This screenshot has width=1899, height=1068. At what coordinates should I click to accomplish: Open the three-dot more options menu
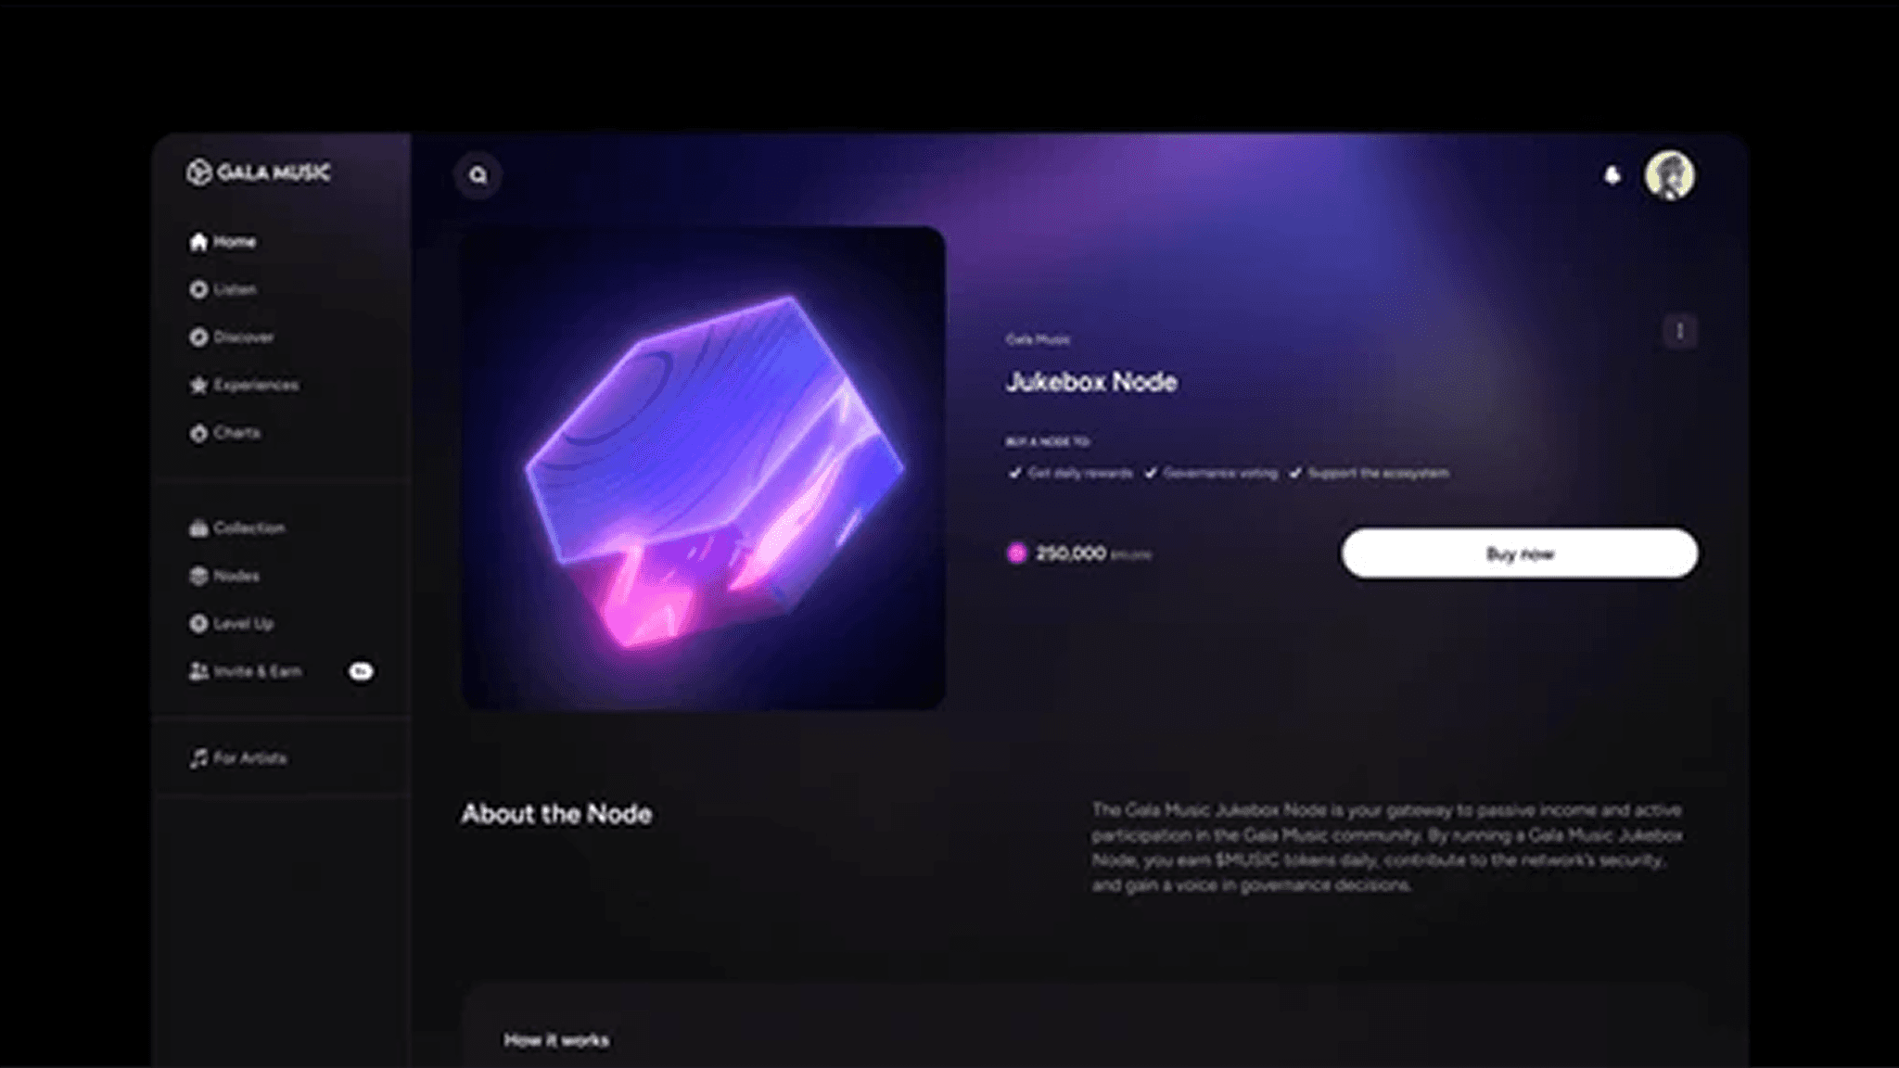click(1680, 331)
